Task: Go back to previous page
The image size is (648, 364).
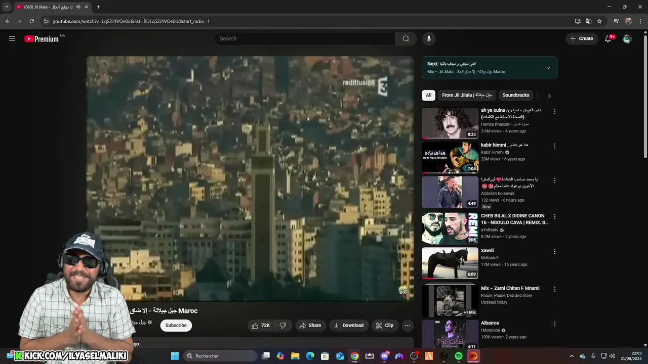Action: click(x=7, y=21)
